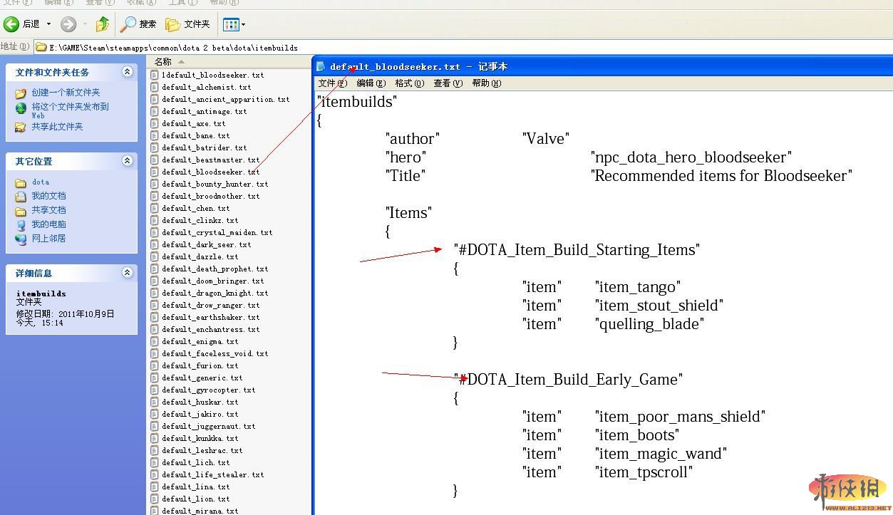Click the Search (搜索) toolbar button

(138, 25)
